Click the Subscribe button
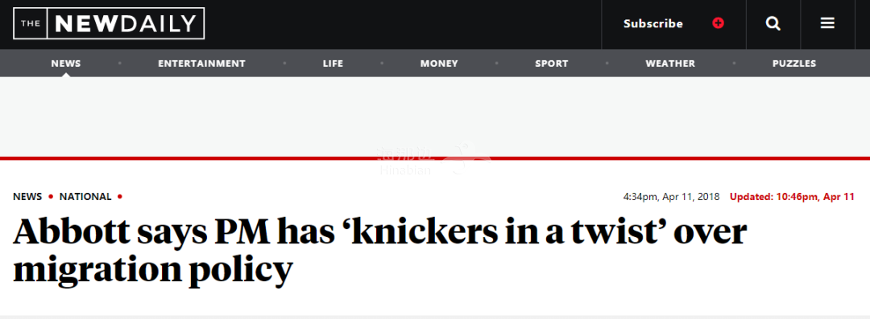 click(x=653, y=24)
